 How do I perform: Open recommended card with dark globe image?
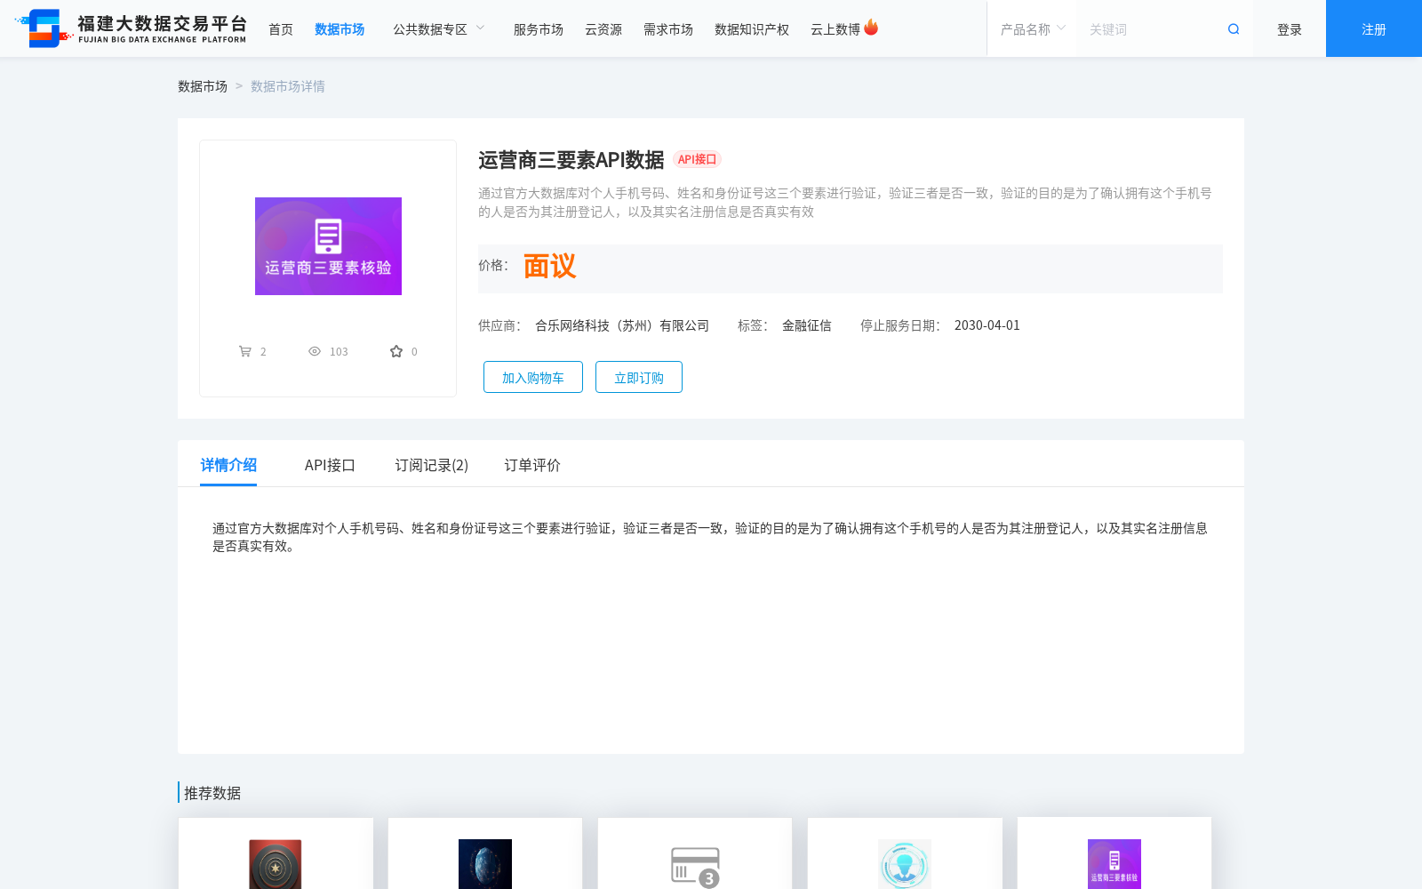coord(485,853)
